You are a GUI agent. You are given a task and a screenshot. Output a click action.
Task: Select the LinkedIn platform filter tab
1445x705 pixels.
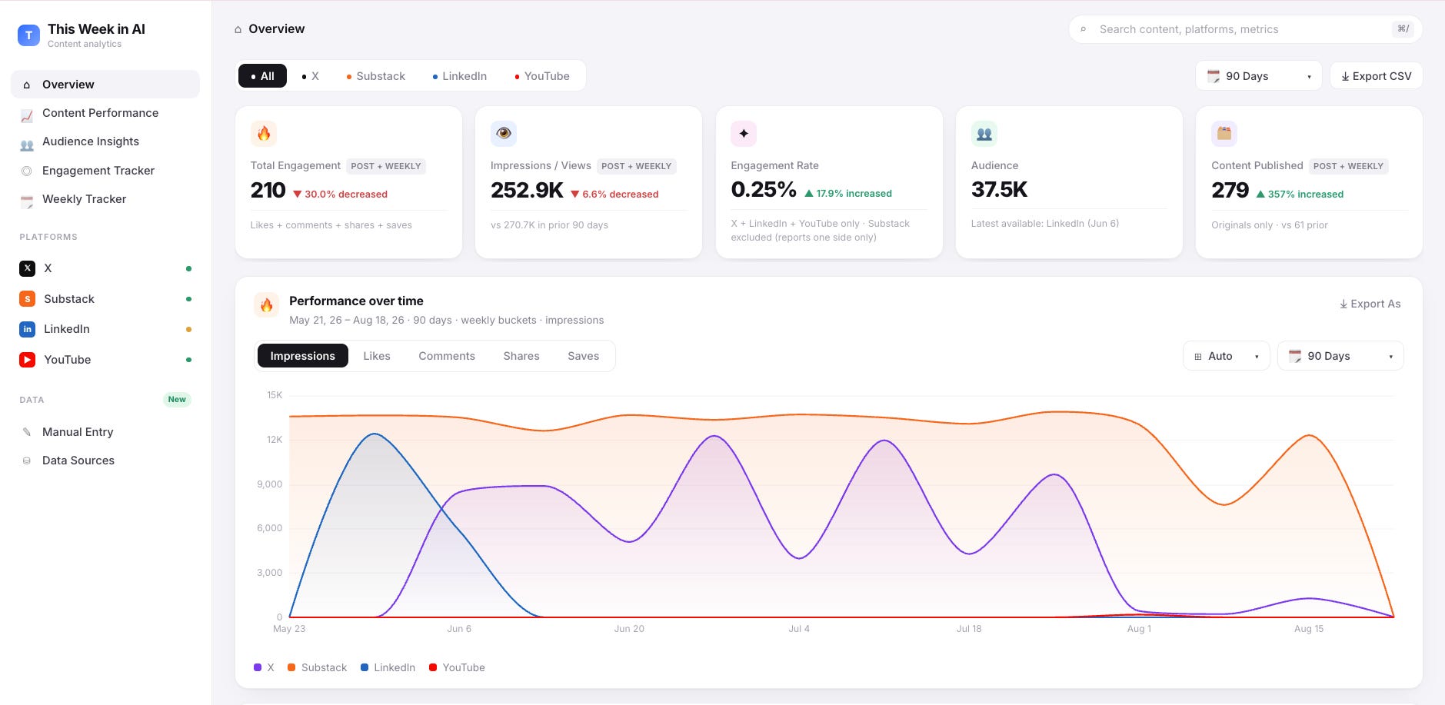[460, 76]
